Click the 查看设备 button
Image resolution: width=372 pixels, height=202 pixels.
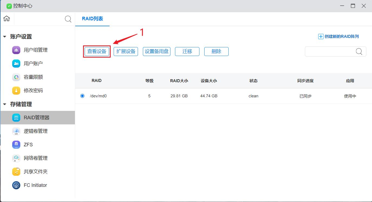[x=97, y=51]
